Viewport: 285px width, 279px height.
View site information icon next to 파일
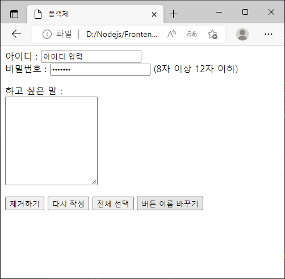[x=47, y=34]
